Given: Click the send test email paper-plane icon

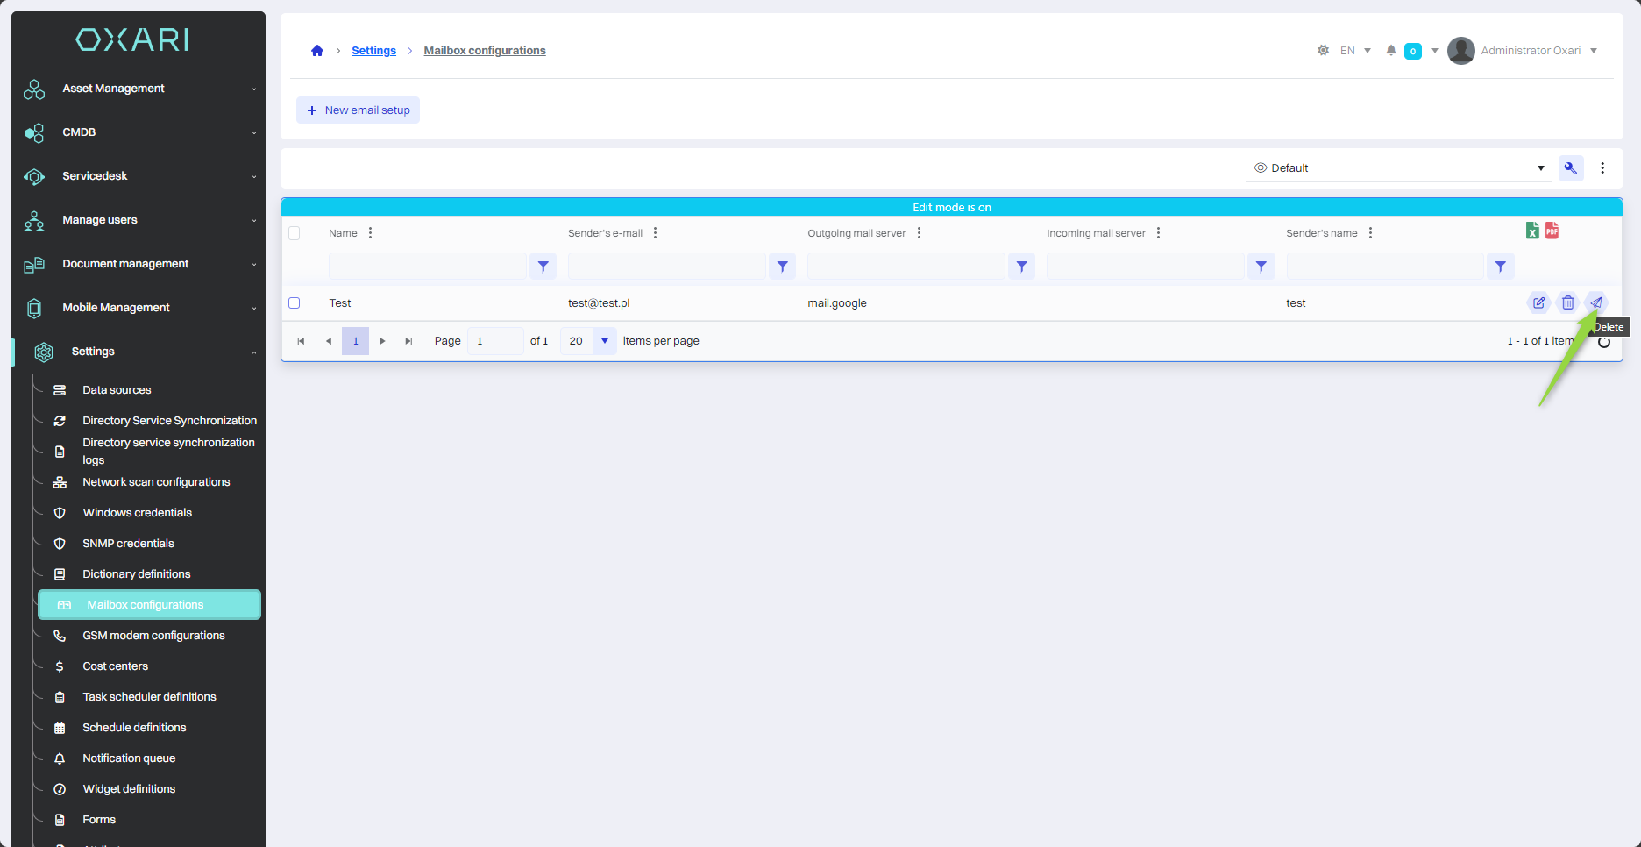Looking at the screenshot, I should tap(1596, 303).
